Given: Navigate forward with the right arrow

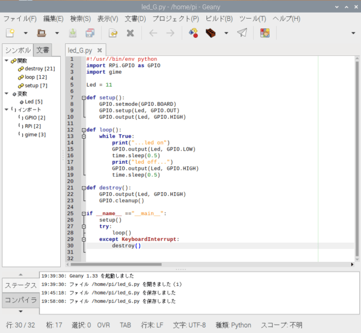Looking at the screenshot, I should pyautogui.click(x=170, y=33).
